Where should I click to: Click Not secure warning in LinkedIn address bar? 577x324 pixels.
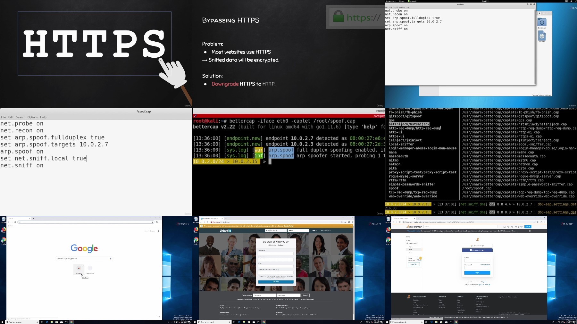pyautogui.click(x=215, y=222)
